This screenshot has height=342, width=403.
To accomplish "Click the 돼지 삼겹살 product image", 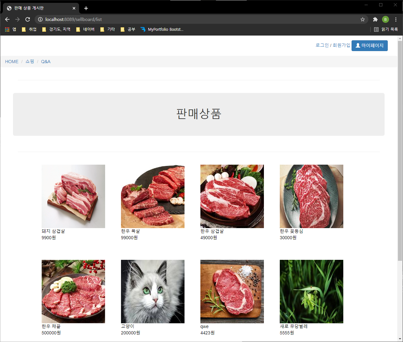I will click(73, 196).
